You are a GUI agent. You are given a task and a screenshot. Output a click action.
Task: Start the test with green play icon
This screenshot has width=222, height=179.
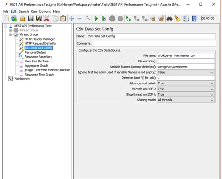click(96, 19)
